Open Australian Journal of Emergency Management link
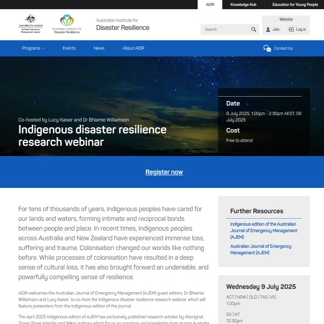This screenshot has height=324, width=324. [261, 249]
